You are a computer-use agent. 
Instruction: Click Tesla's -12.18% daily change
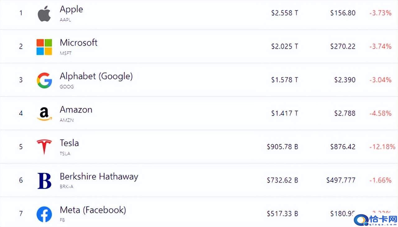pos(382,147)
